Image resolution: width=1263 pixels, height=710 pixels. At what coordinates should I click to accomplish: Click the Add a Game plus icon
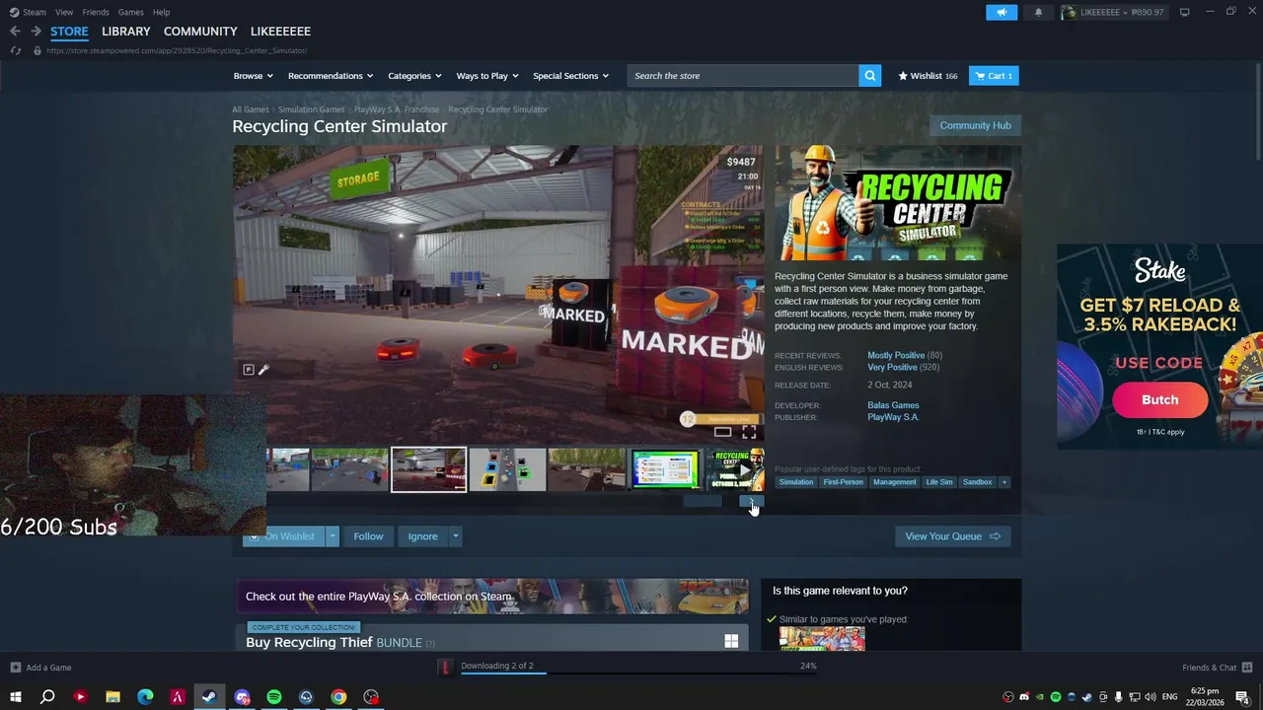click(x=16, y=668)
